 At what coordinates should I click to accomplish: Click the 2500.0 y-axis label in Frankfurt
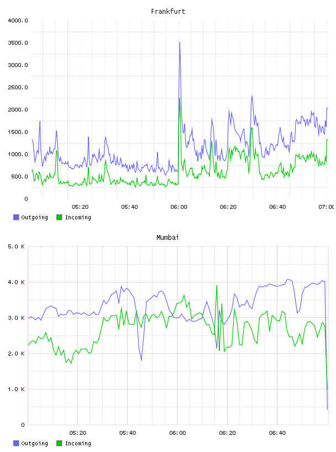point(18,88)
